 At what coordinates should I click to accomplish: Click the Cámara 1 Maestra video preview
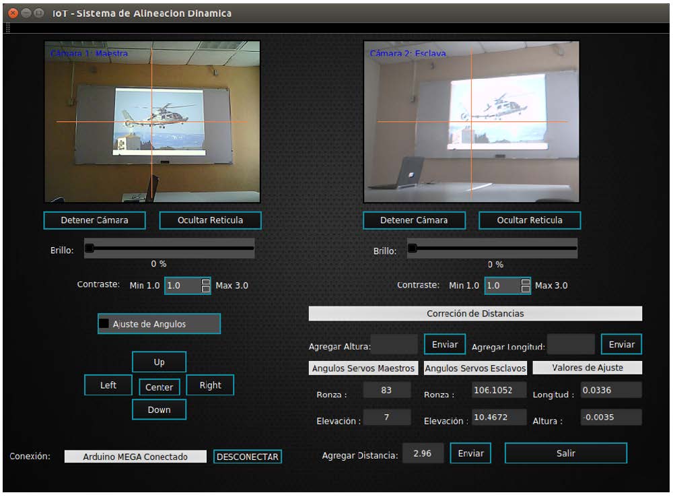click(152, 121)
